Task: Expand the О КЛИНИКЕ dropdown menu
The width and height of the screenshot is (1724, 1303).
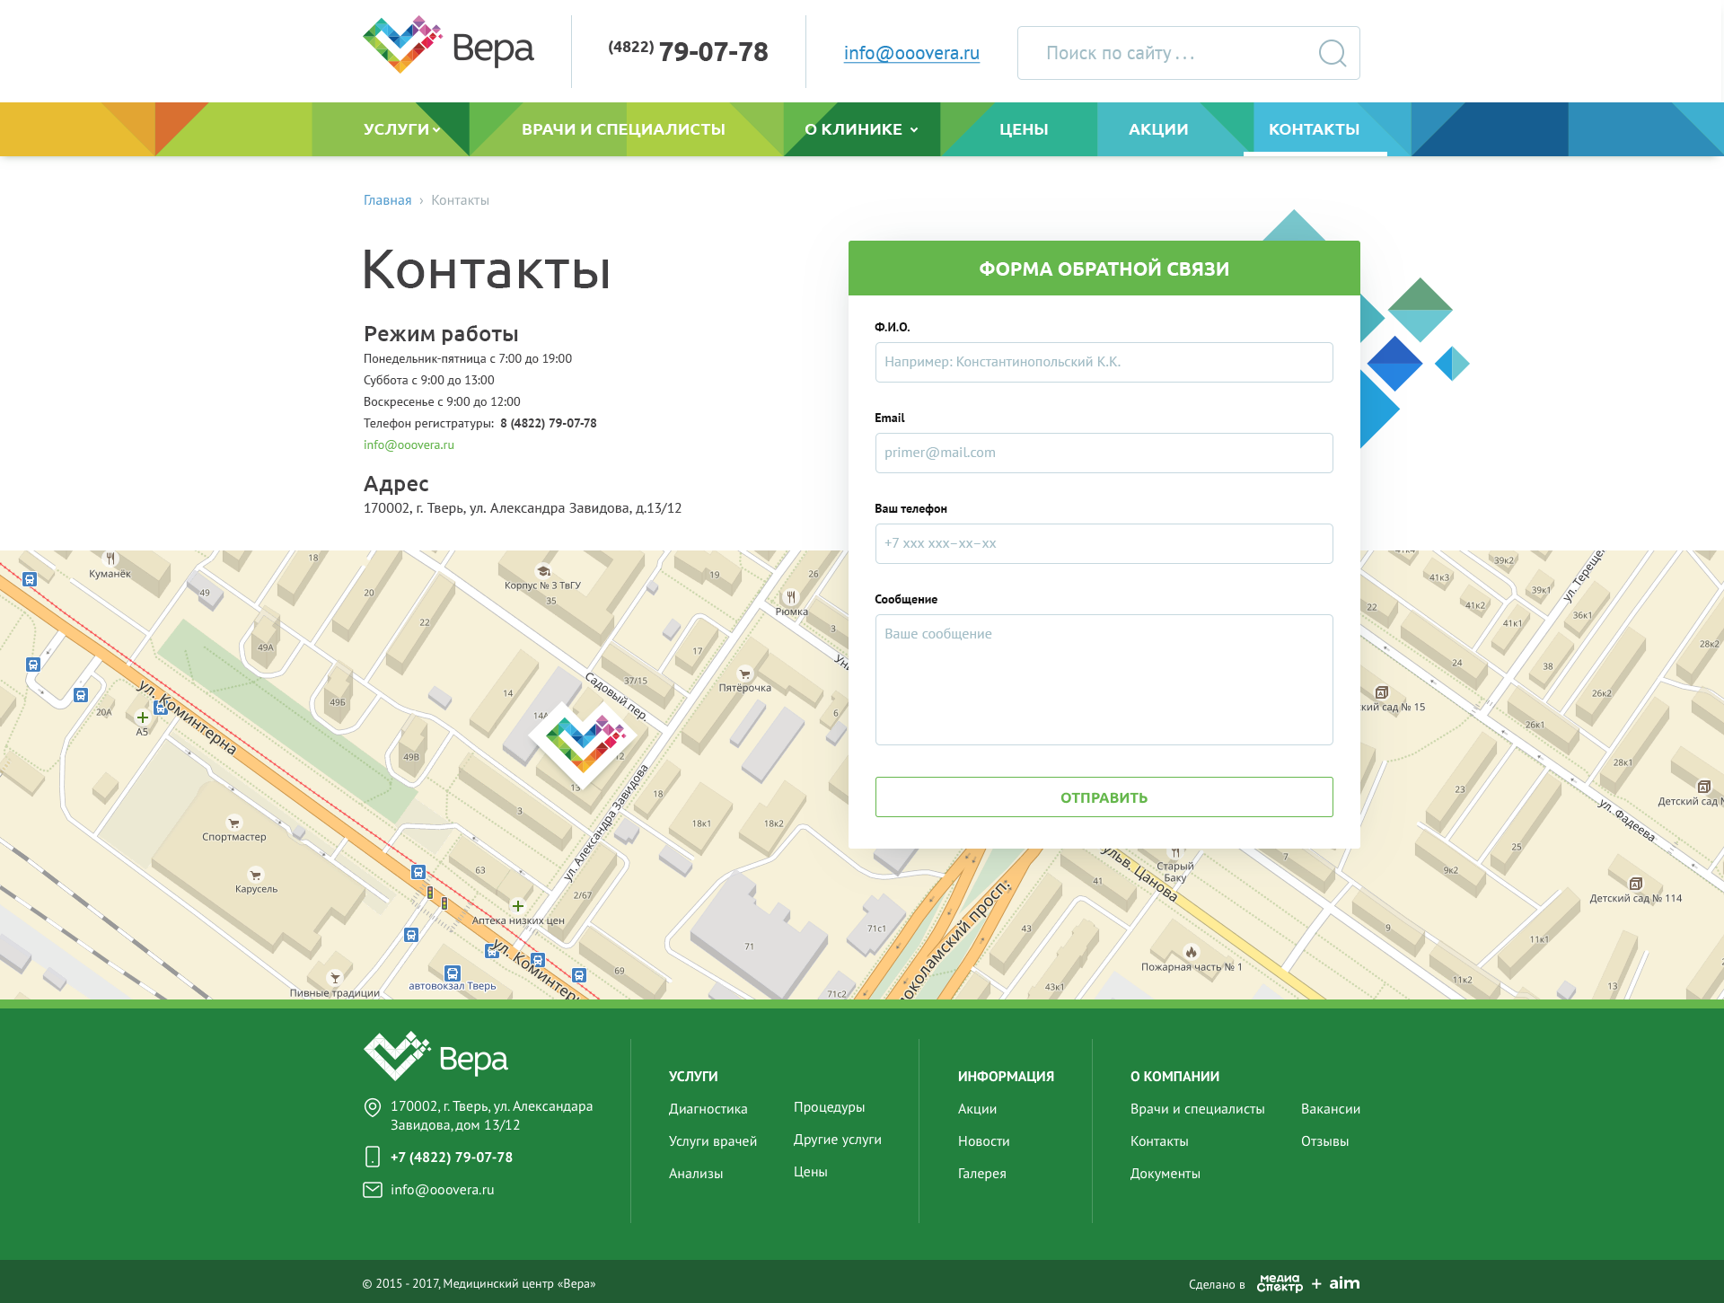Action: pyautogui.click(x=859, y=128)
